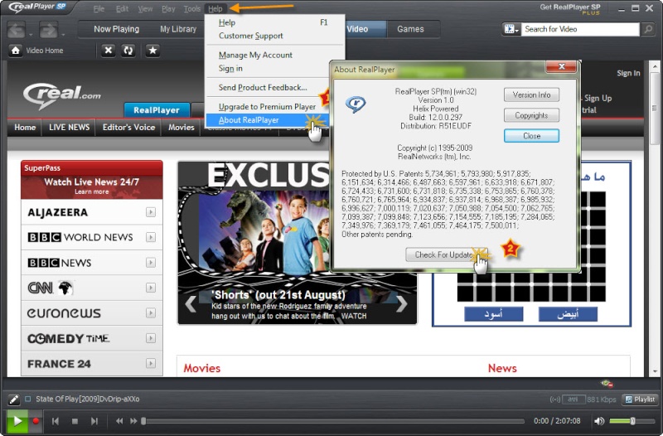The height and width of the screenshot is (436, 663).
Task: Switch to the Games tab
Action: [x=410, y=29]
